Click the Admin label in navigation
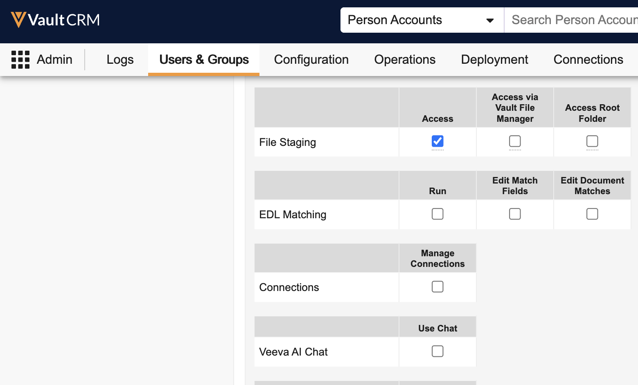Viewport: 638px width, 385px height. tap(54, 60)
